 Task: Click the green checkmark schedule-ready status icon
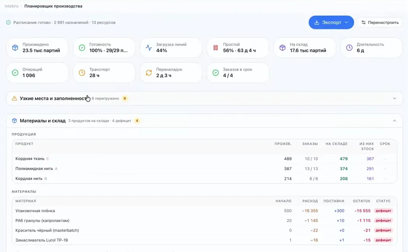(8, 22)
